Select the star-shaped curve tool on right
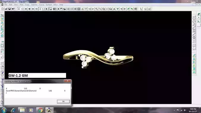 pos(194,37)
